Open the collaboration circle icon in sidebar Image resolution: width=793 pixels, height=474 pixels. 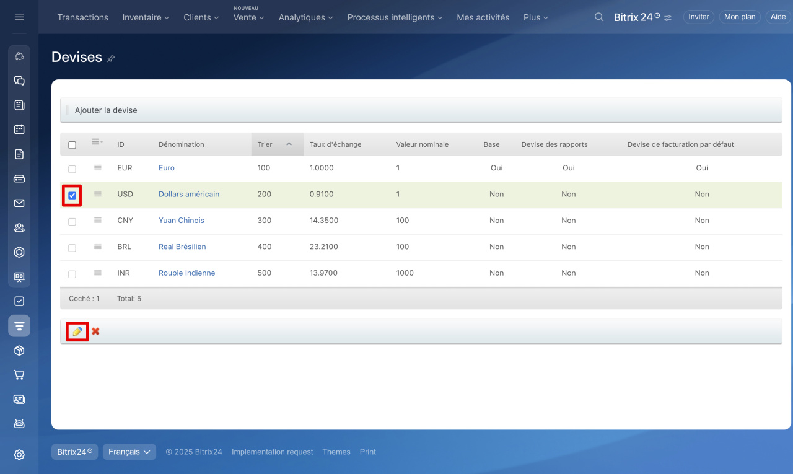tap(19, 56)
